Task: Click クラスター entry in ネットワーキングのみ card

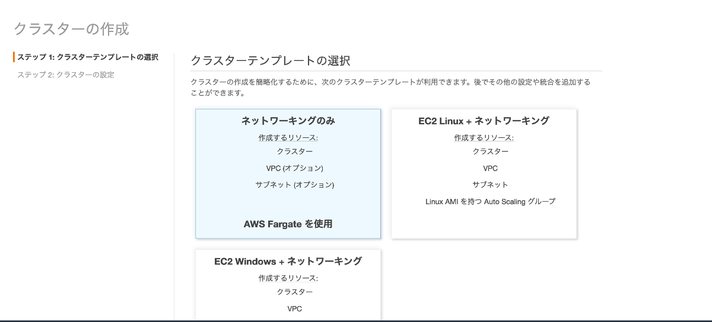Action: 295,152
